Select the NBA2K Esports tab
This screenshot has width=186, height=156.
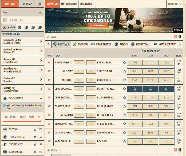click(165, 44)
